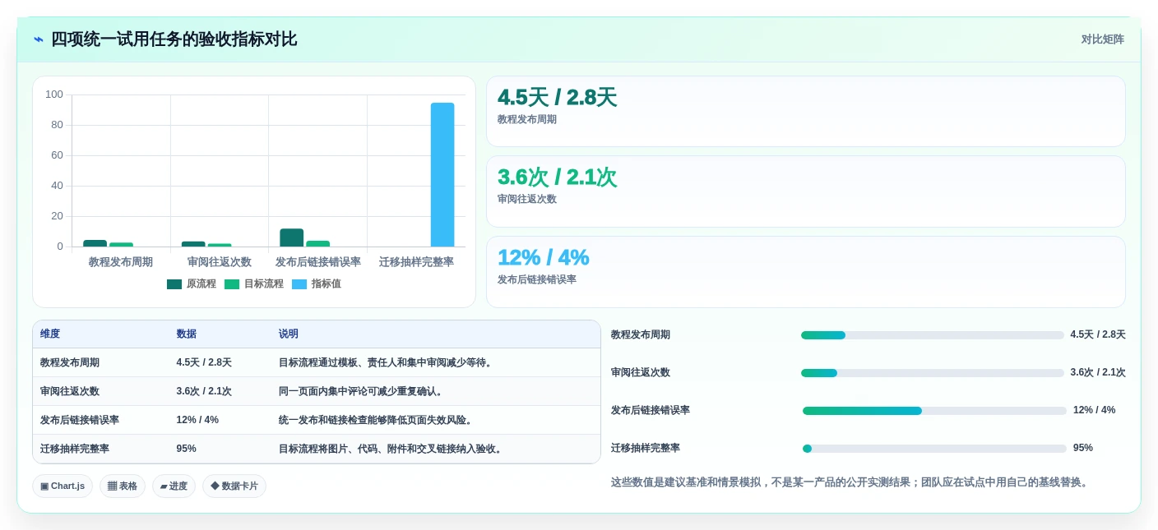Click 发布后链接错误率 row in table

coord(317,420)
